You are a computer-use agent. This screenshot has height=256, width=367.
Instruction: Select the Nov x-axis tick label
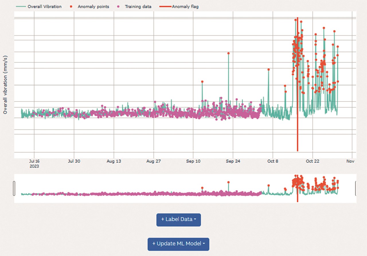tap(350, 161)
